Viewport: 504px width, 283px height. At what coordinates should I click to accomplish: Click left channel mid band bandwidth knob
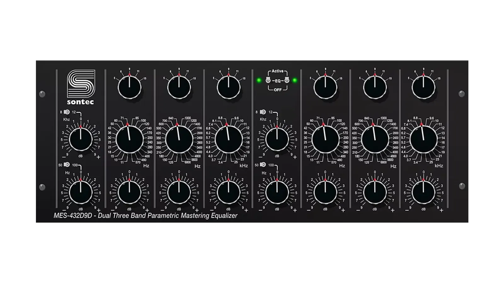coord(179,87)
